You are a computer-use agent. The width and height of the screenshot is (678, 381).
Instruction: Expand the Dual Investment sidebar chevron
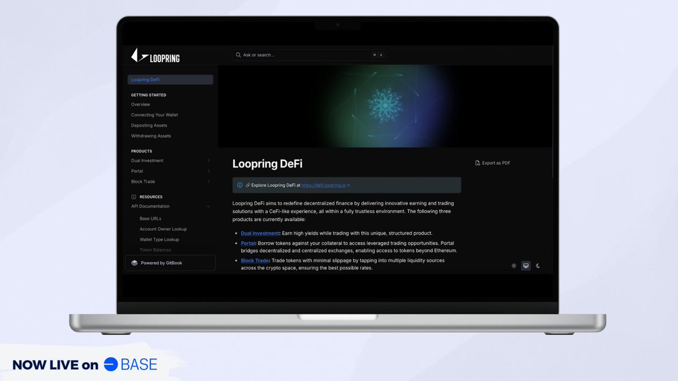coord(208,161)
